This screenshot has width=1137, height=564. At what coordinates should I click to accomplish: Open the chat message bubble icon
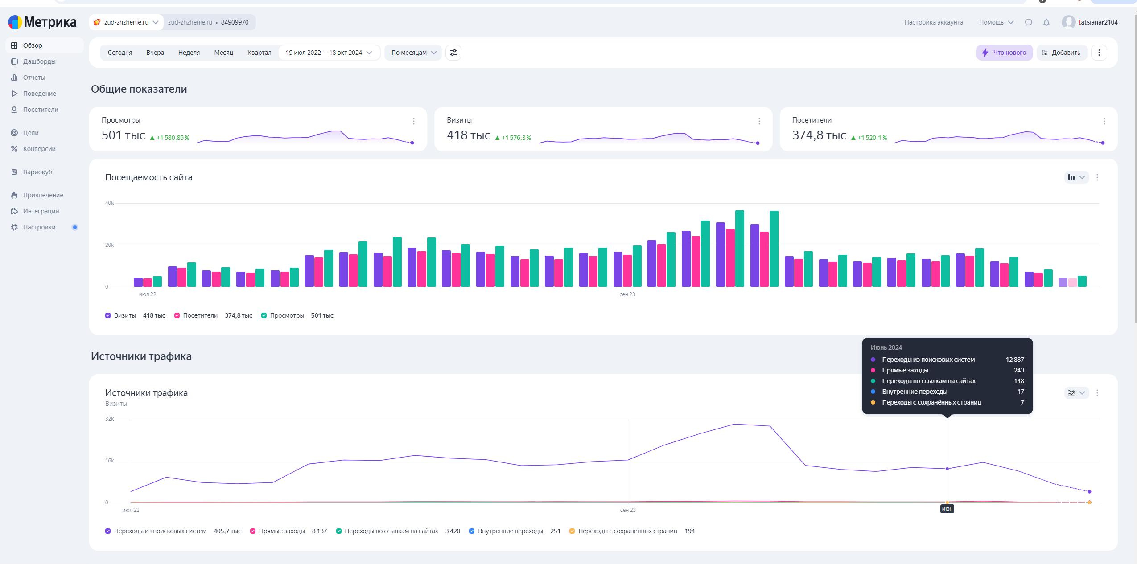(1028, 22)
